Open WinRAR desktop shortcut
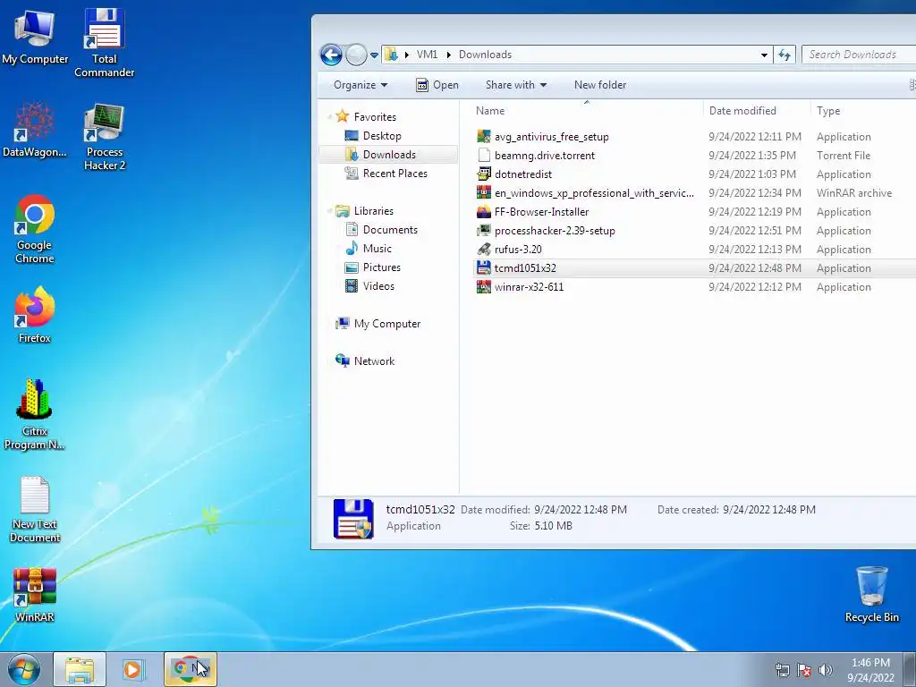 35,594
